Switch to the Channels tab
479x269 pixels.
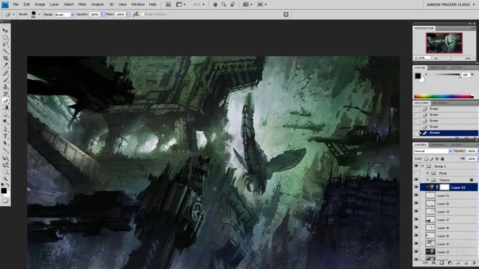click(438, 145)
